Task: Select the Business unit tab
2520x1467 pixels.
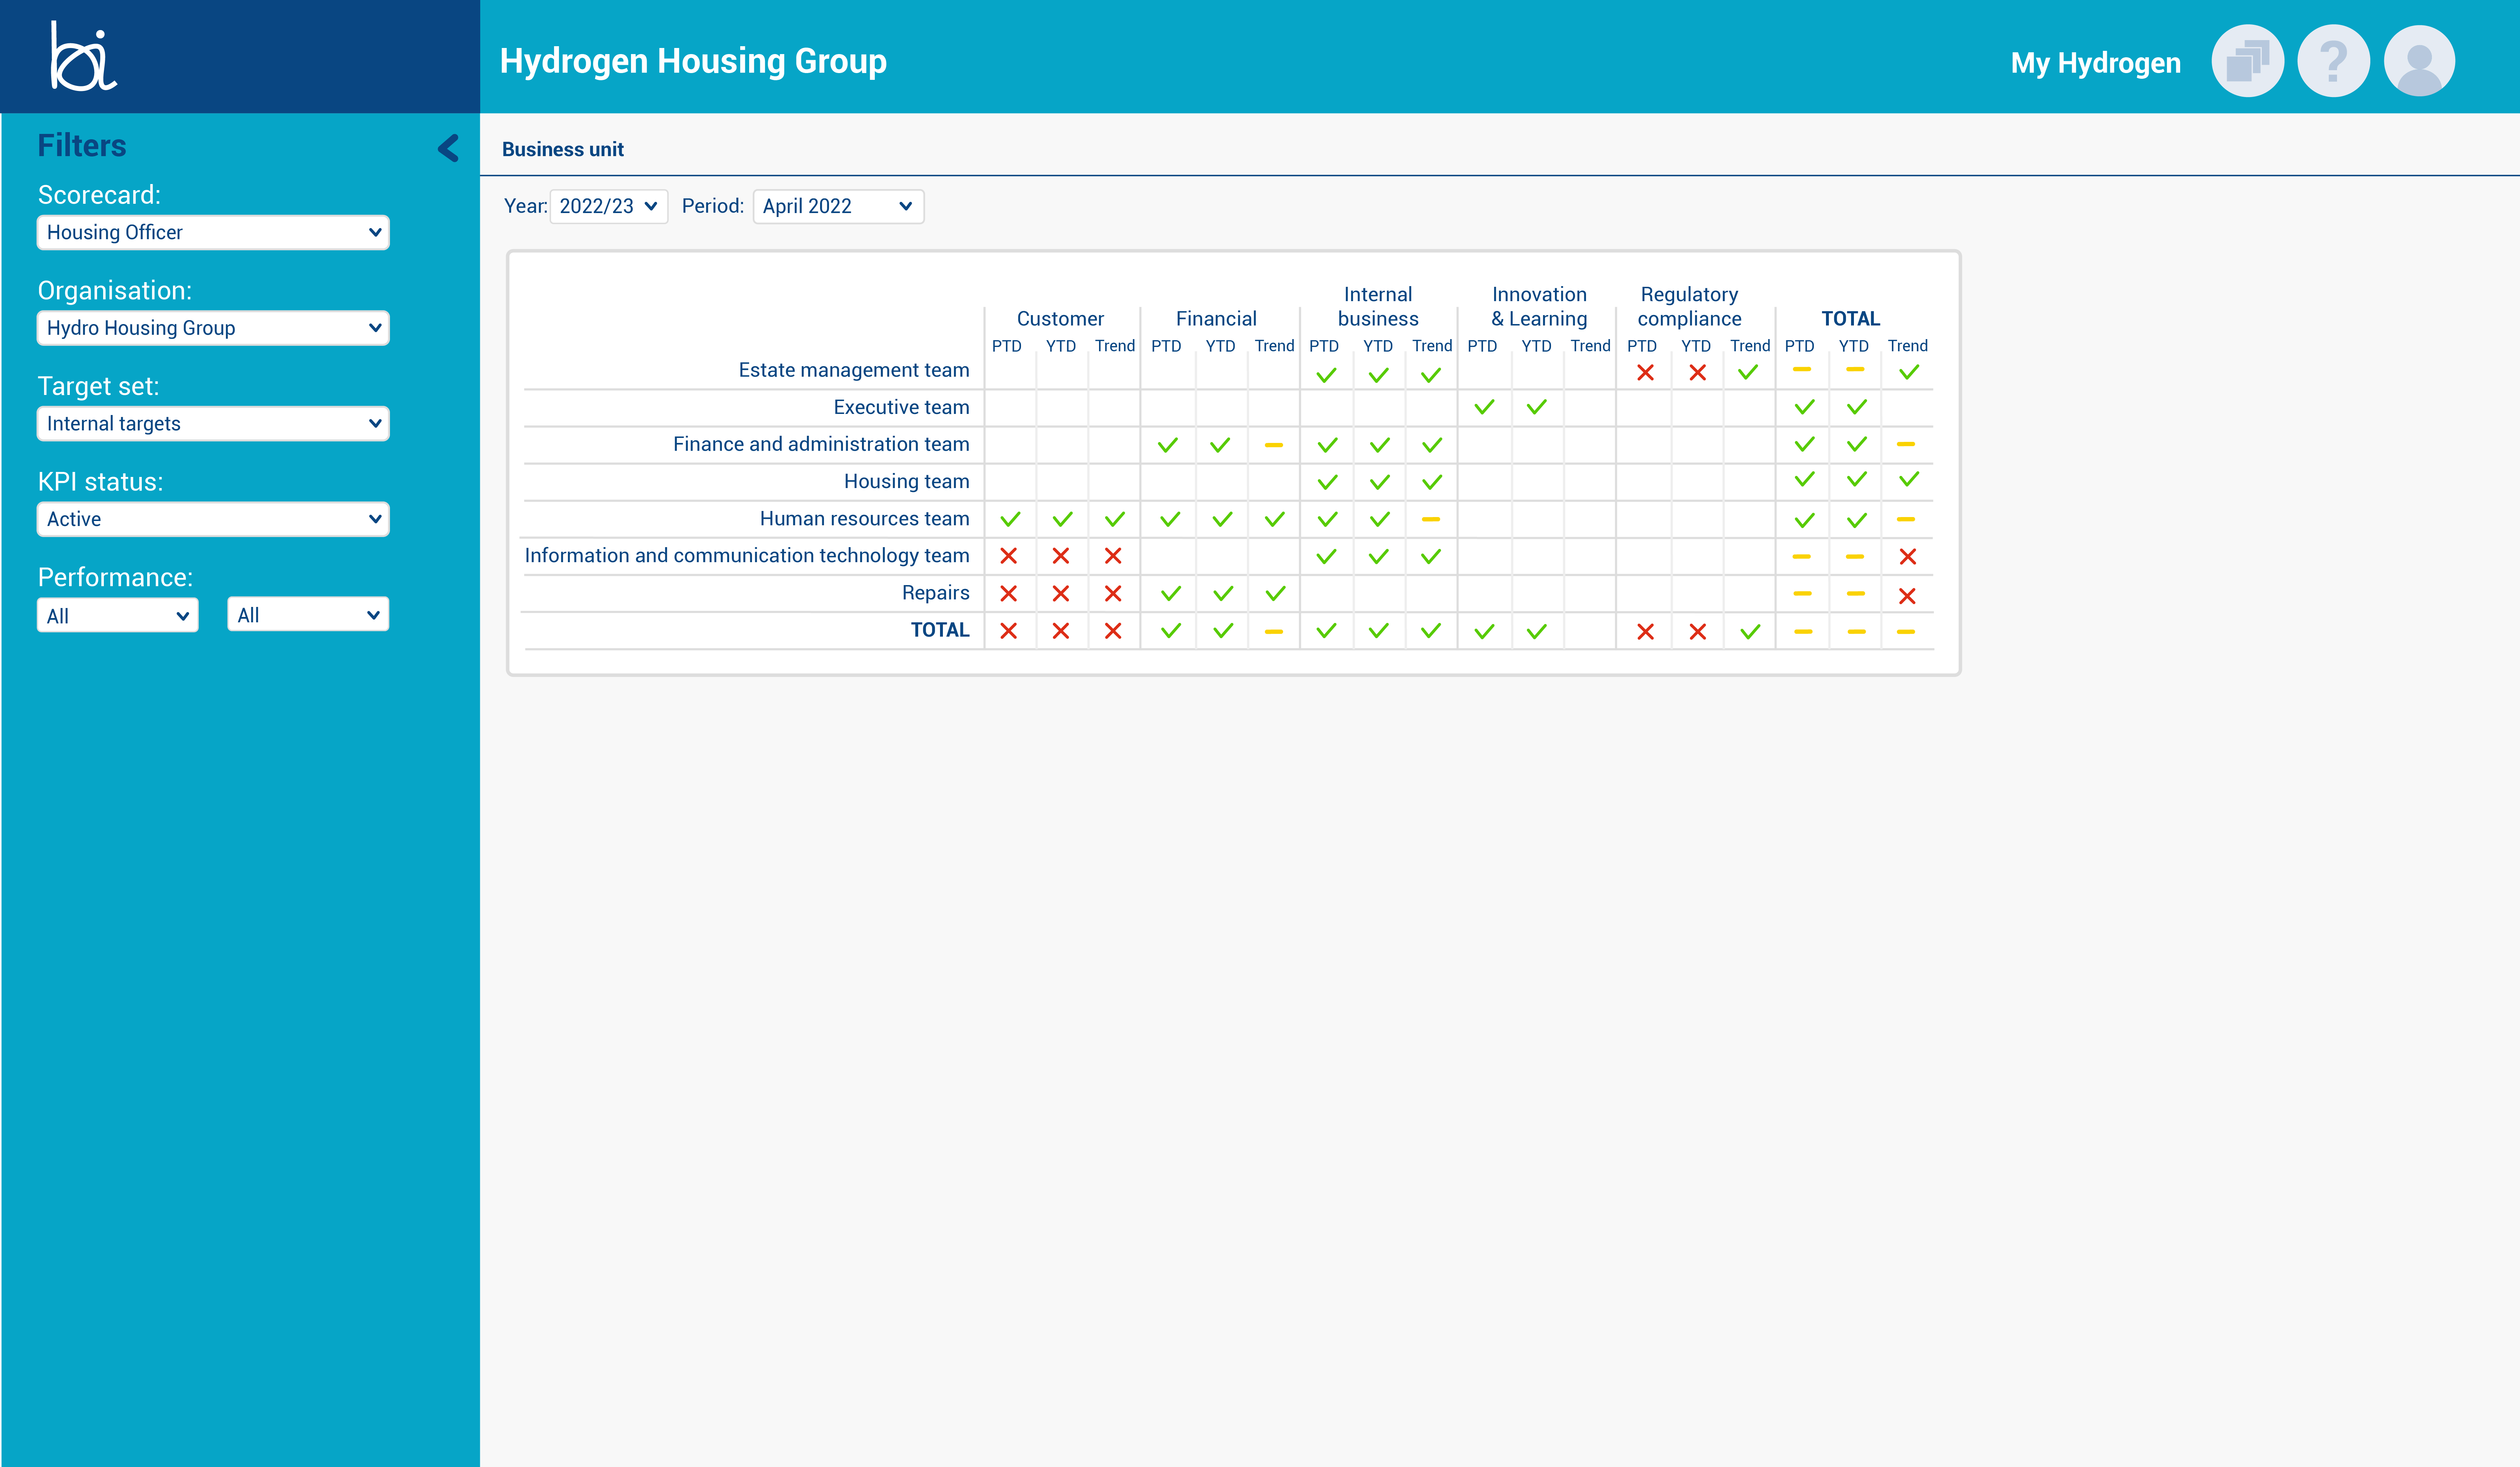Action: pyautogui.click(x=563, y=149)
